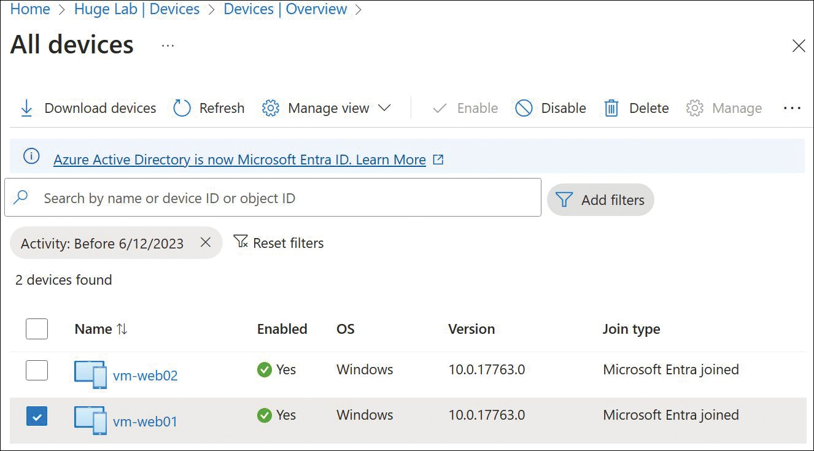Click the Reset filters funnel icon
Screen dimensions: 814x451
click(241, 242)
